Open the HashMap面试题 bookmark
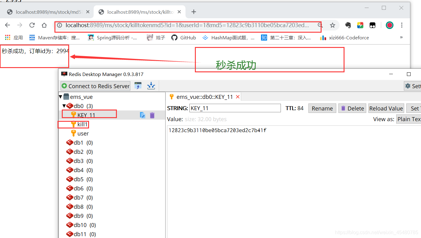The width and height of the screenshot is (421, 238). click(229, 38)
